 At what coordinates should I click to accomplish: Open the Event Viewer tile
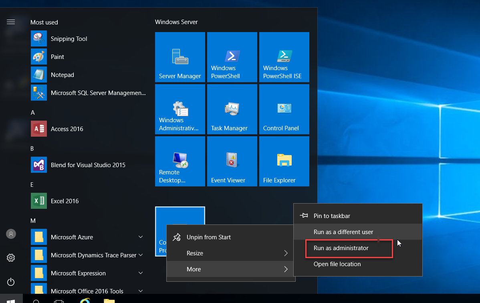pos(232,161)
